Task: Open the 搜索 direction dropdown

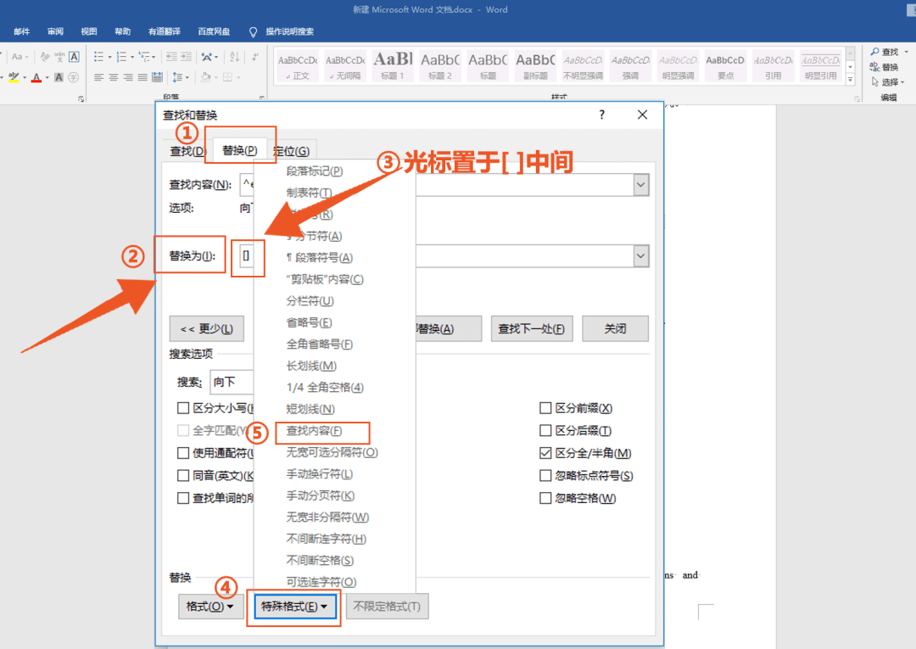Action: click(x=232, y=382)
